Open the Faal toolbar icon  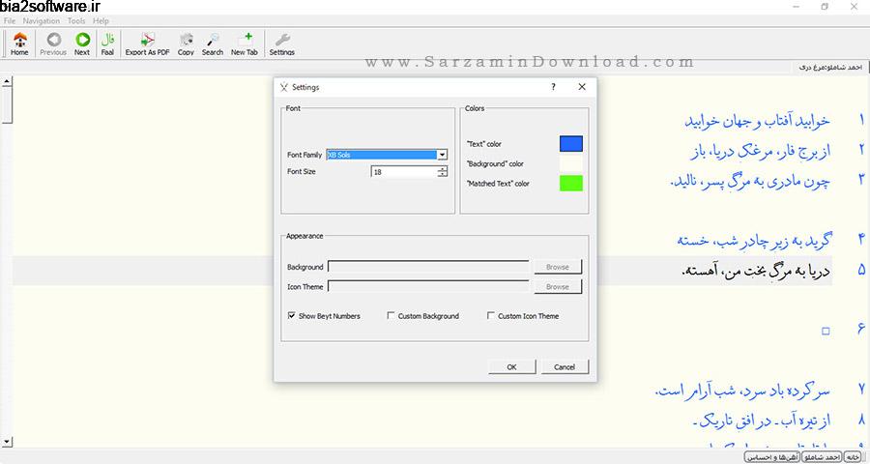pyautogui.click(x=107, y=42)
